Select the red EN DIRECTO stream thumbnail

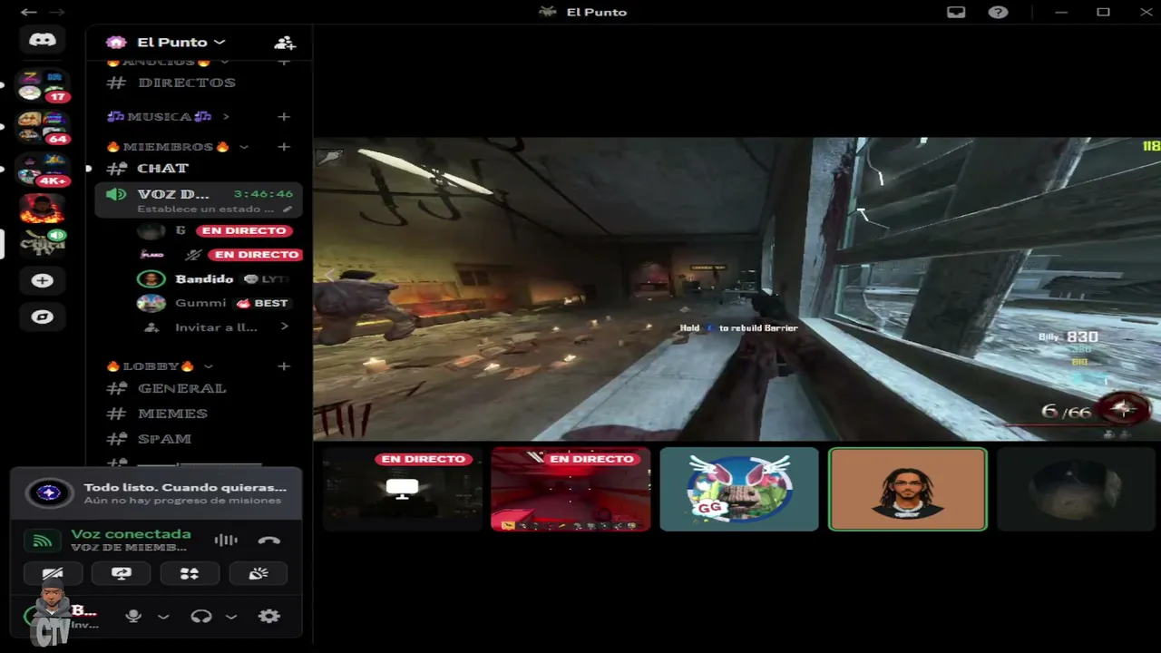(571, 489)
